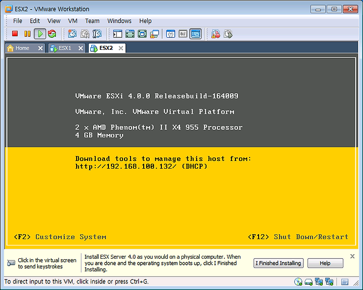Suspend the VM with the pause icon
The height and width of the screenshot is (290, 363).
(27, 34)
